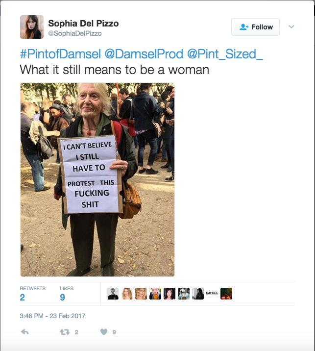Open the last liker avatar with green background
Image resolution: width=315 pixels, height=351 pixels.
[226, 294]
